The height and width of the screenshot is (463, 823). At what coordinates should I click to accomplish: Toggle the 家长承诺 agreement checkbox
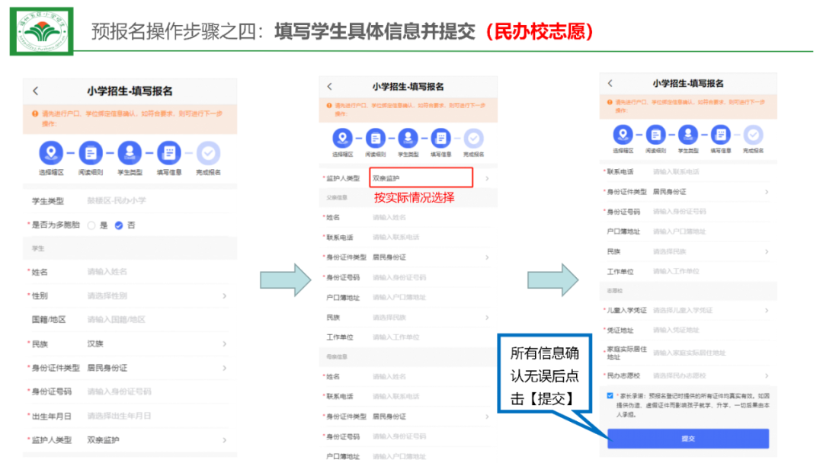pos(610,396)
